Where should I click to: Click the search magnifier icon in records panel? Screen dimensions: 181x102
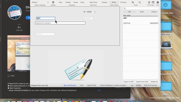[125, 8]
